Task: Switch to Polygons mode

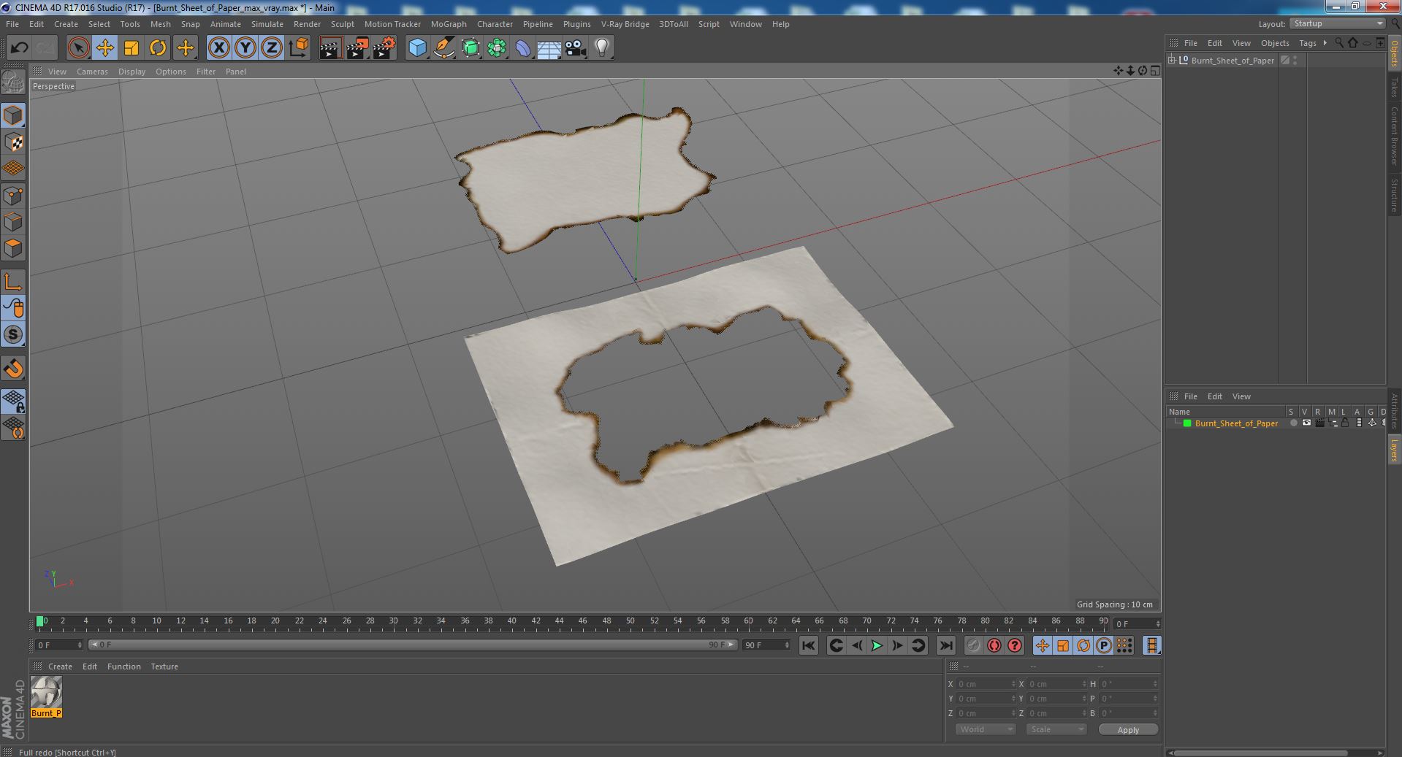Action: tap(13, 248)
